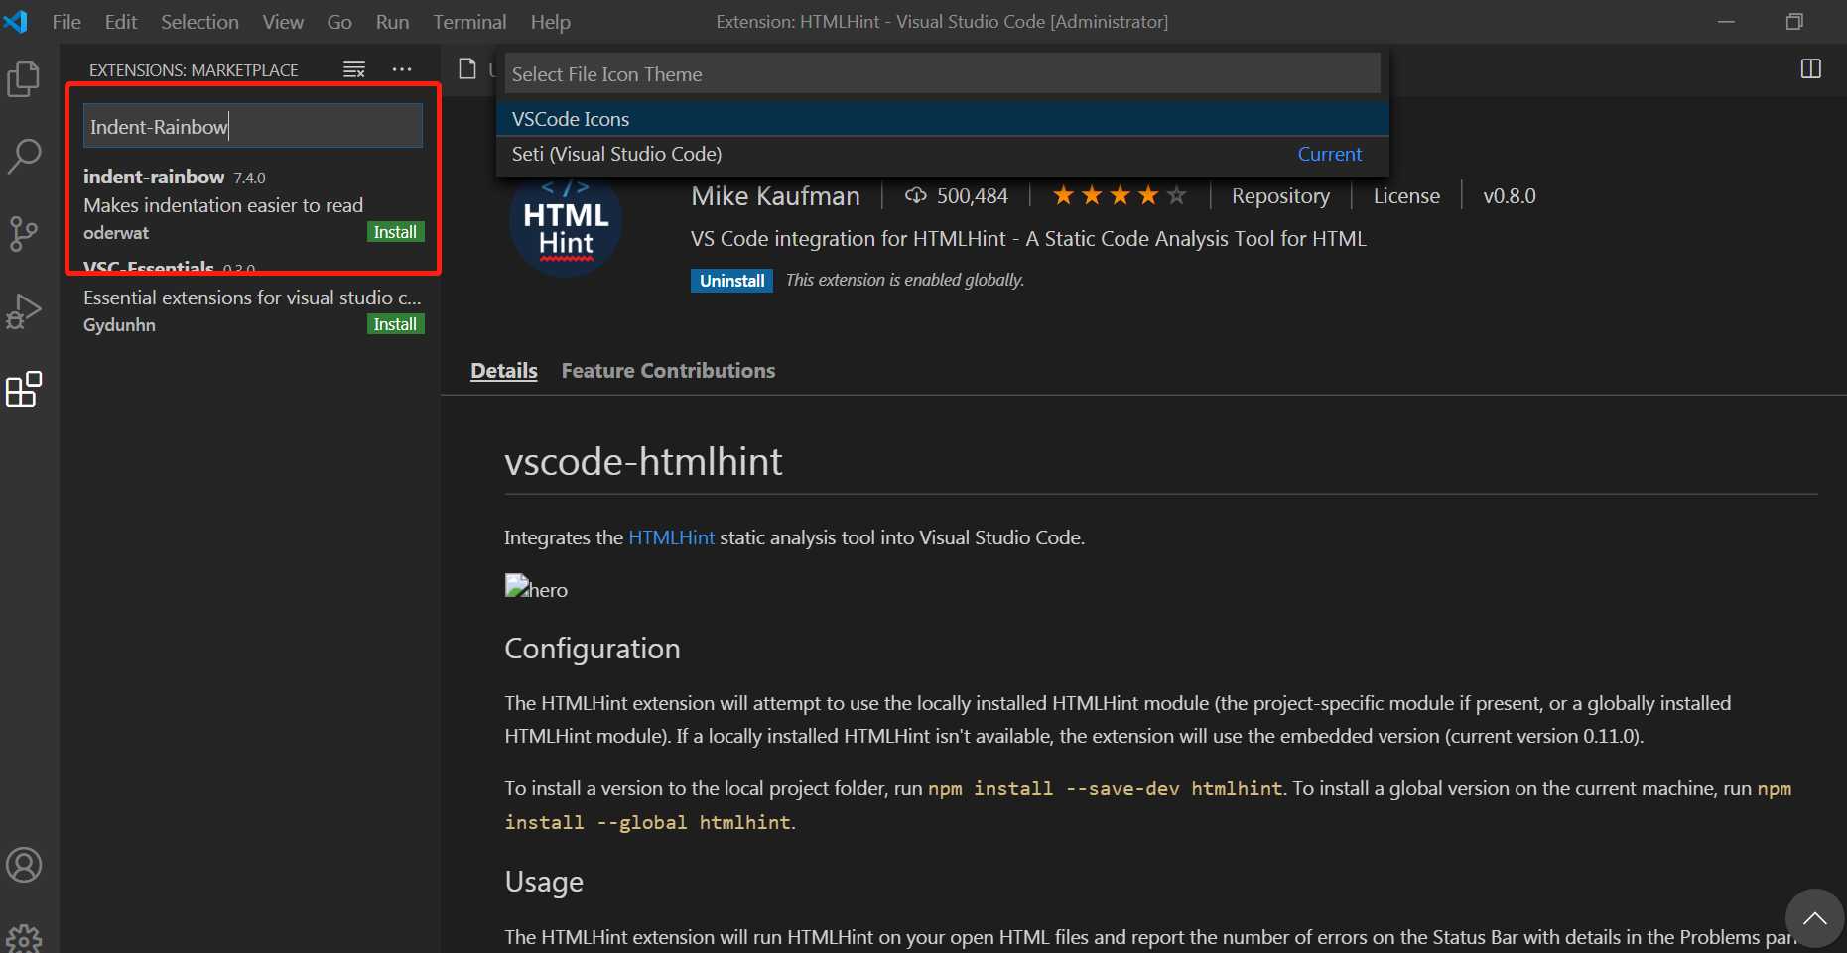The image size is (1847, 953).
Task: Click 'This extension is enabled globally' text
Action: click(x=905, y=281)
